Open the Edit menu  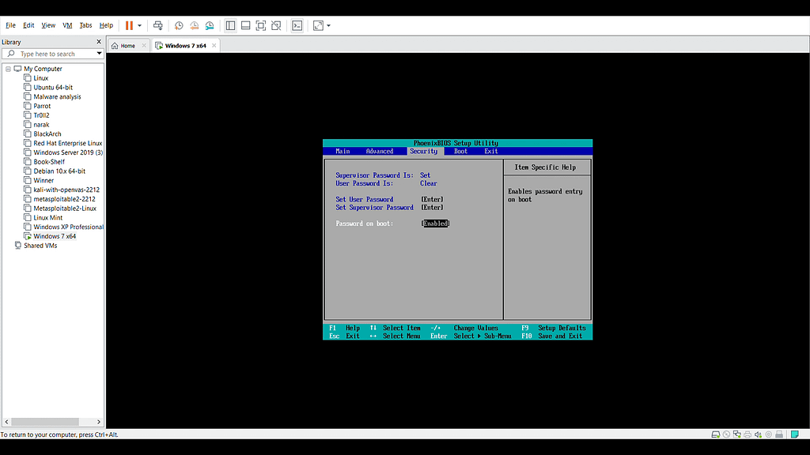point(28,25)
